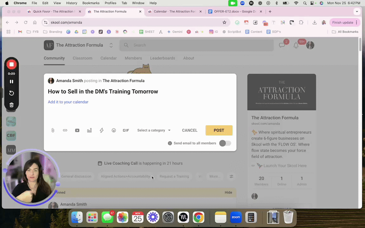Pause the screen recording

(x=11, y=82)
